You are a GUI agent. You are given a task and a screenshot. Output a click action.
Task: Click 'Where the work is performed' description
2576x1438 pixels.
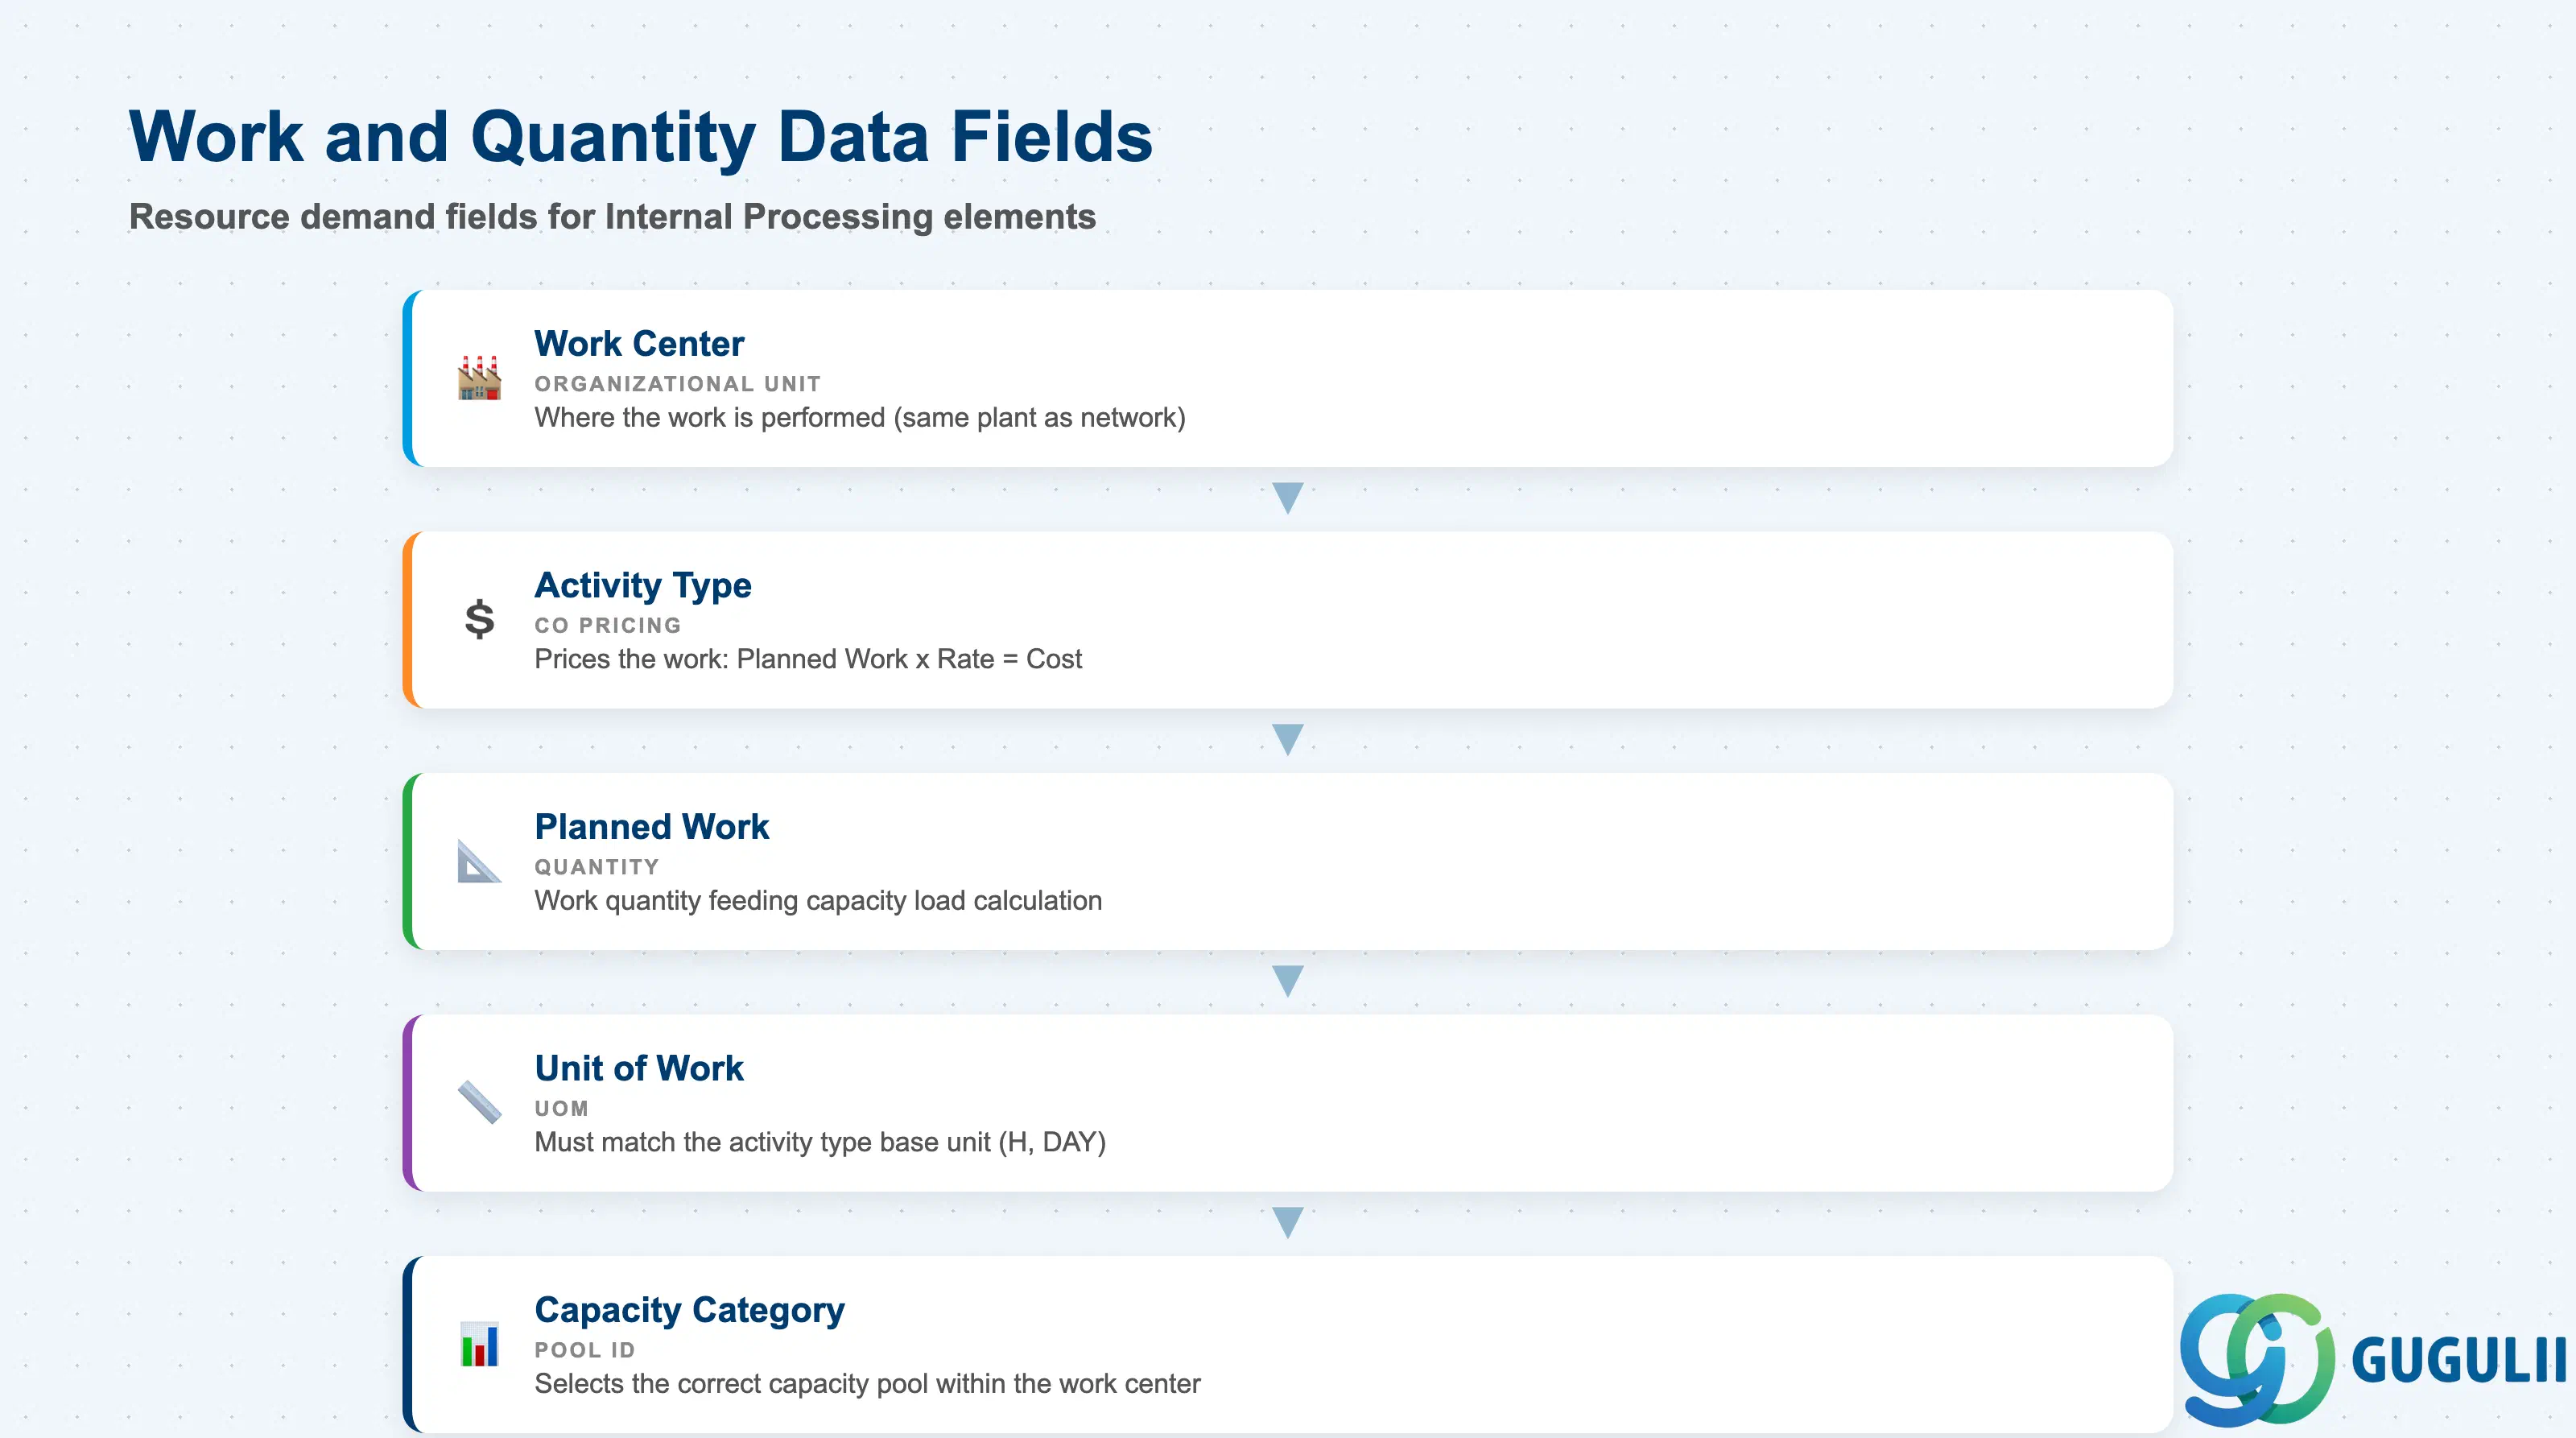click(860, 418)
